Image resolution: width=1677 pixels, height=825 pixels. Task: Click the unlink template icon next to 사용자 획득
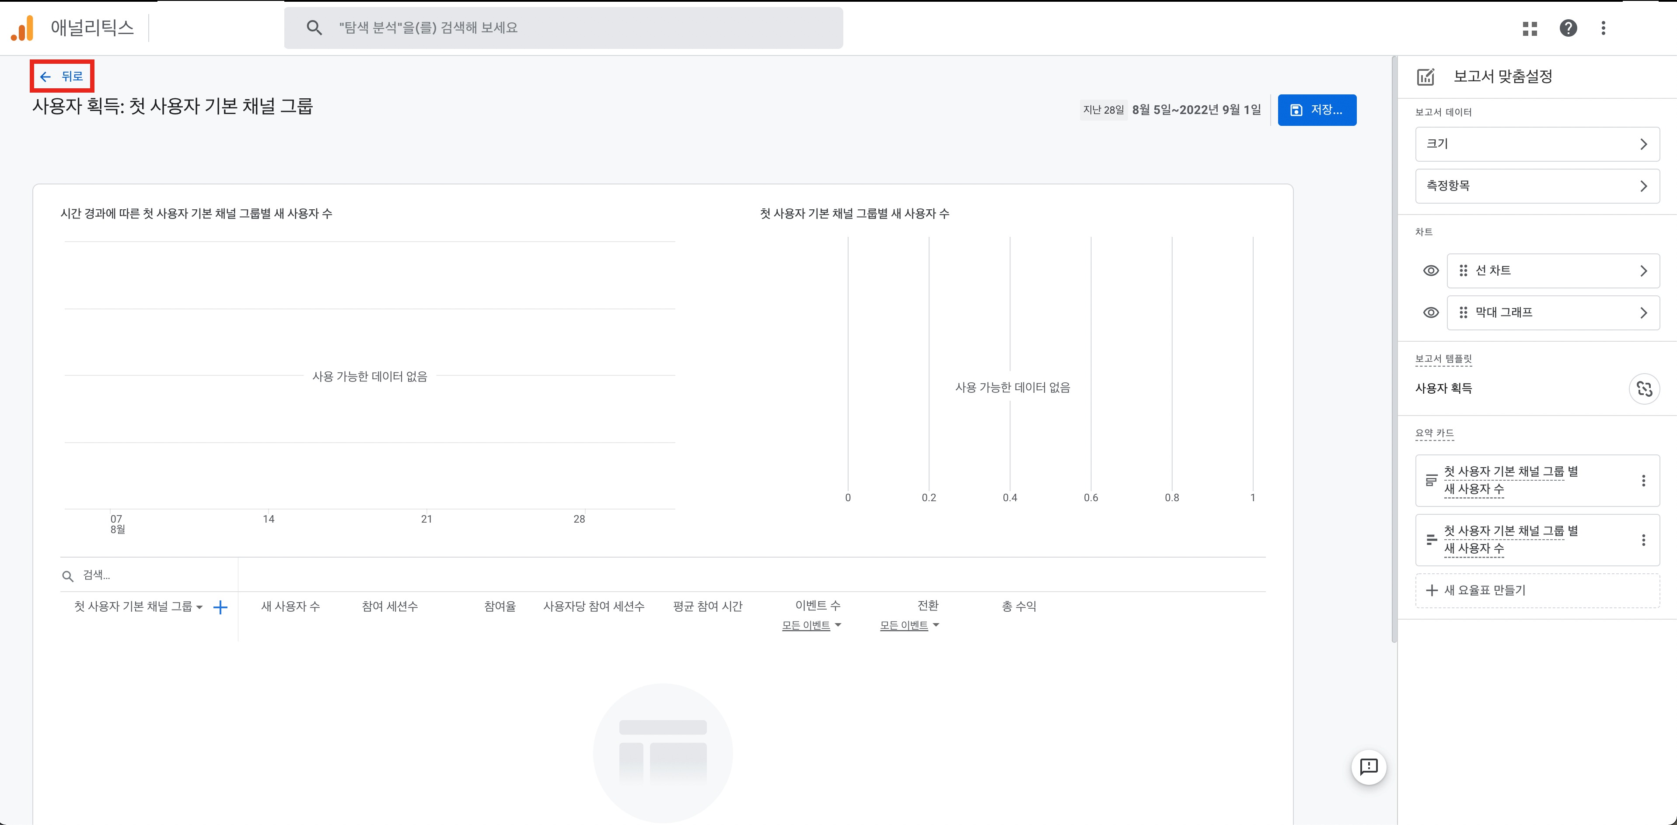tap(1644, 389)
